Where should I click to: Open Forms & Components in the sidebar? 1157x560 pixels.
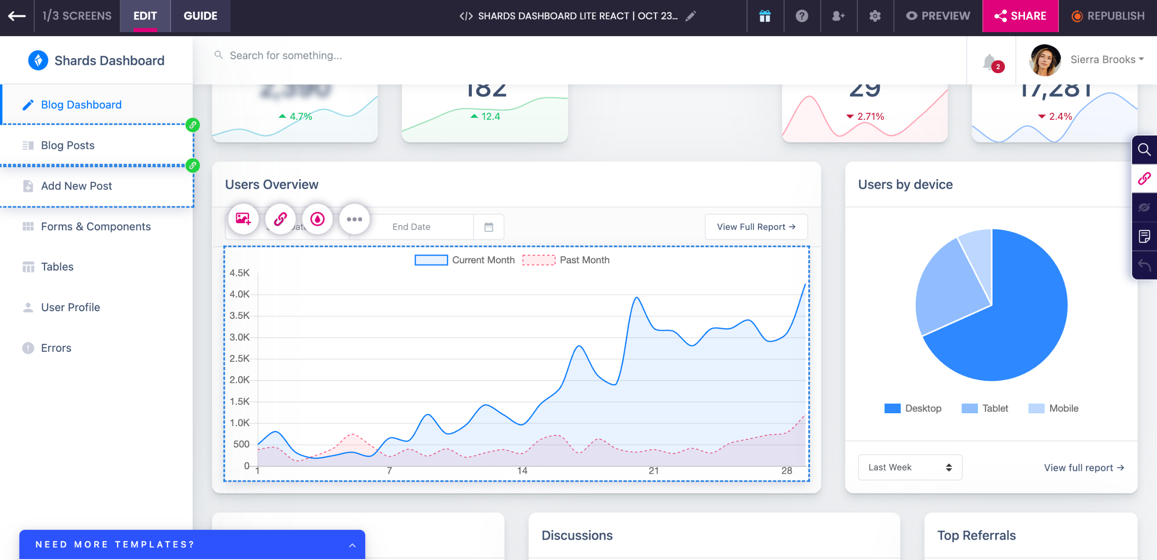(x=96, y=226)
